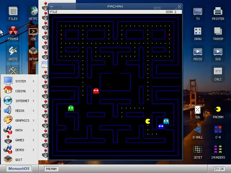Image resolution: width=231 pixels, height=173 pixels.
Task: Click the GRAPHICS palette icon in start menu
Action: coord(8,120)
